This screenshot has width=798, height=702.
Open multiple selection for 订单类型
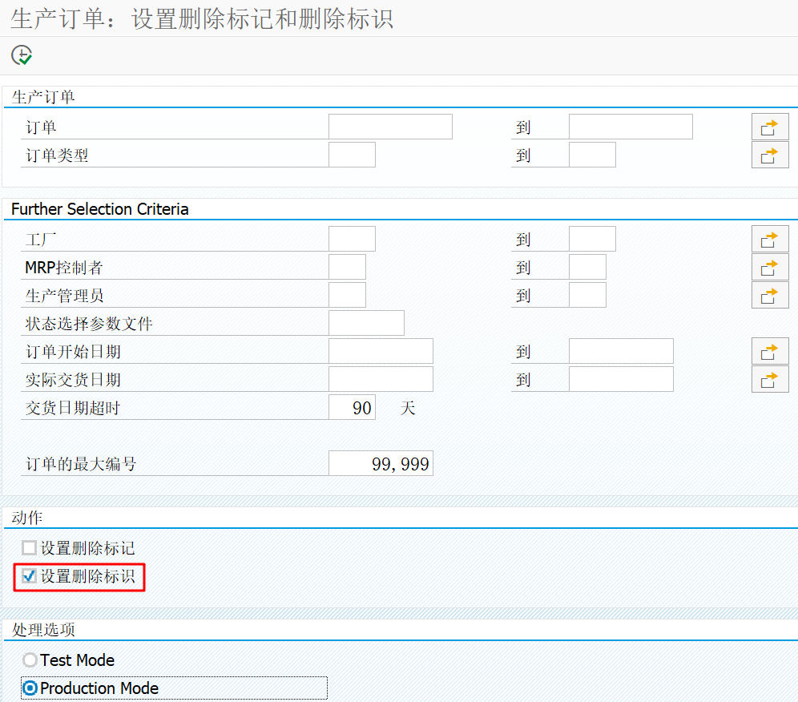click(x=769, y=154)
